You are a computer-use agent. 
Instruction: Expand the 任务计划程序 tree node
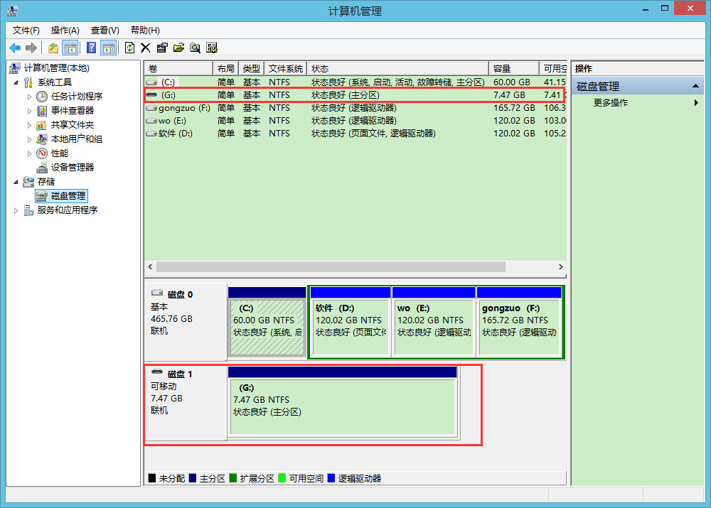tap(29, 97)
